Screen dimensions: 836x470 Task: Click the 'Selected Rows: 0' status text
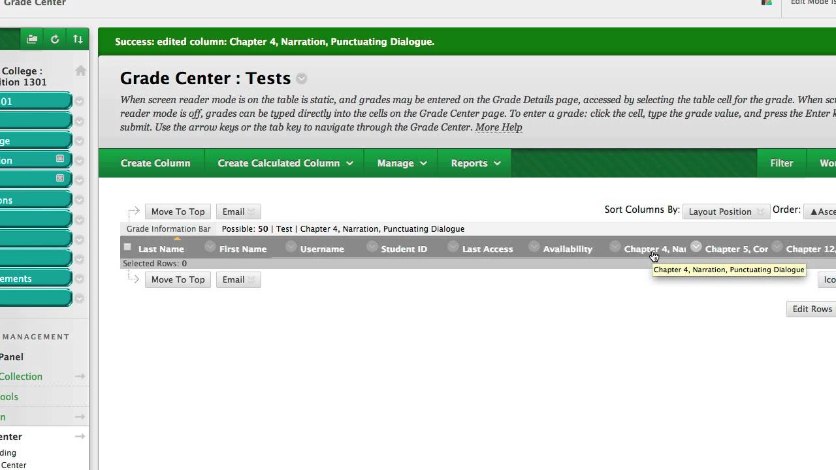coord(155,264)
